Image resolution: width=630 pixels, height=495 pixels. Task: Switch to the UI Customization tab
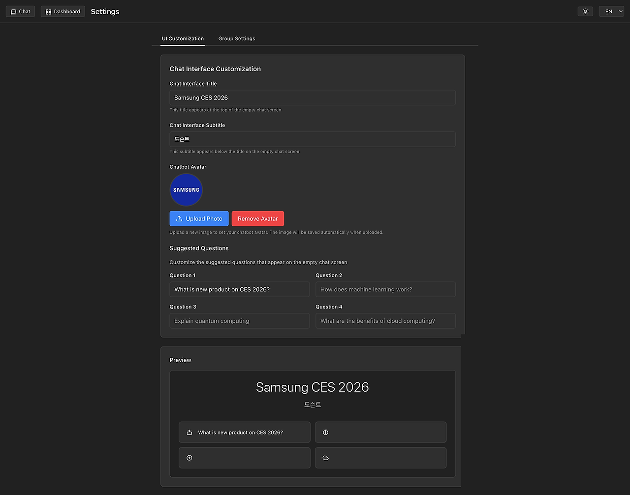point(183,38)
